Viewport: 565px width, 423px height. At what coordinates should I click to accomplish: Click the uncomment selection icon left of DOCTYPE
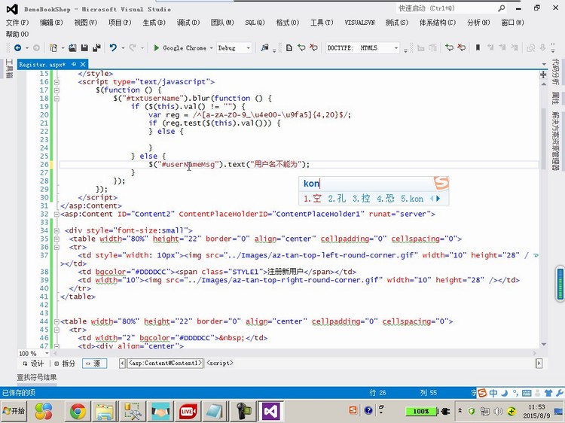(x=313, y=47)
